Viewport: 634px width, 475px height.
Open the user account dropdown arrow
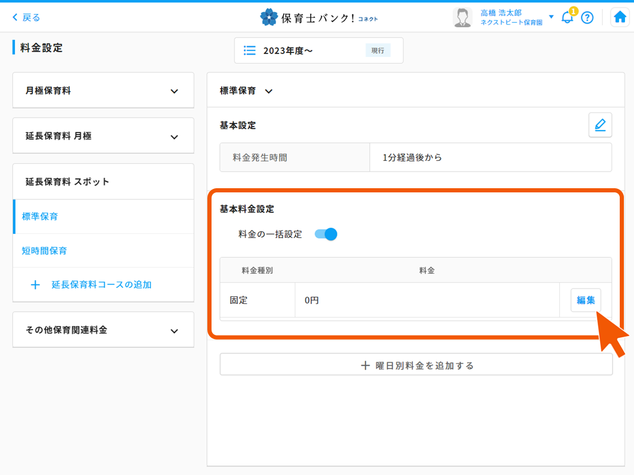(x=551, y=17)
